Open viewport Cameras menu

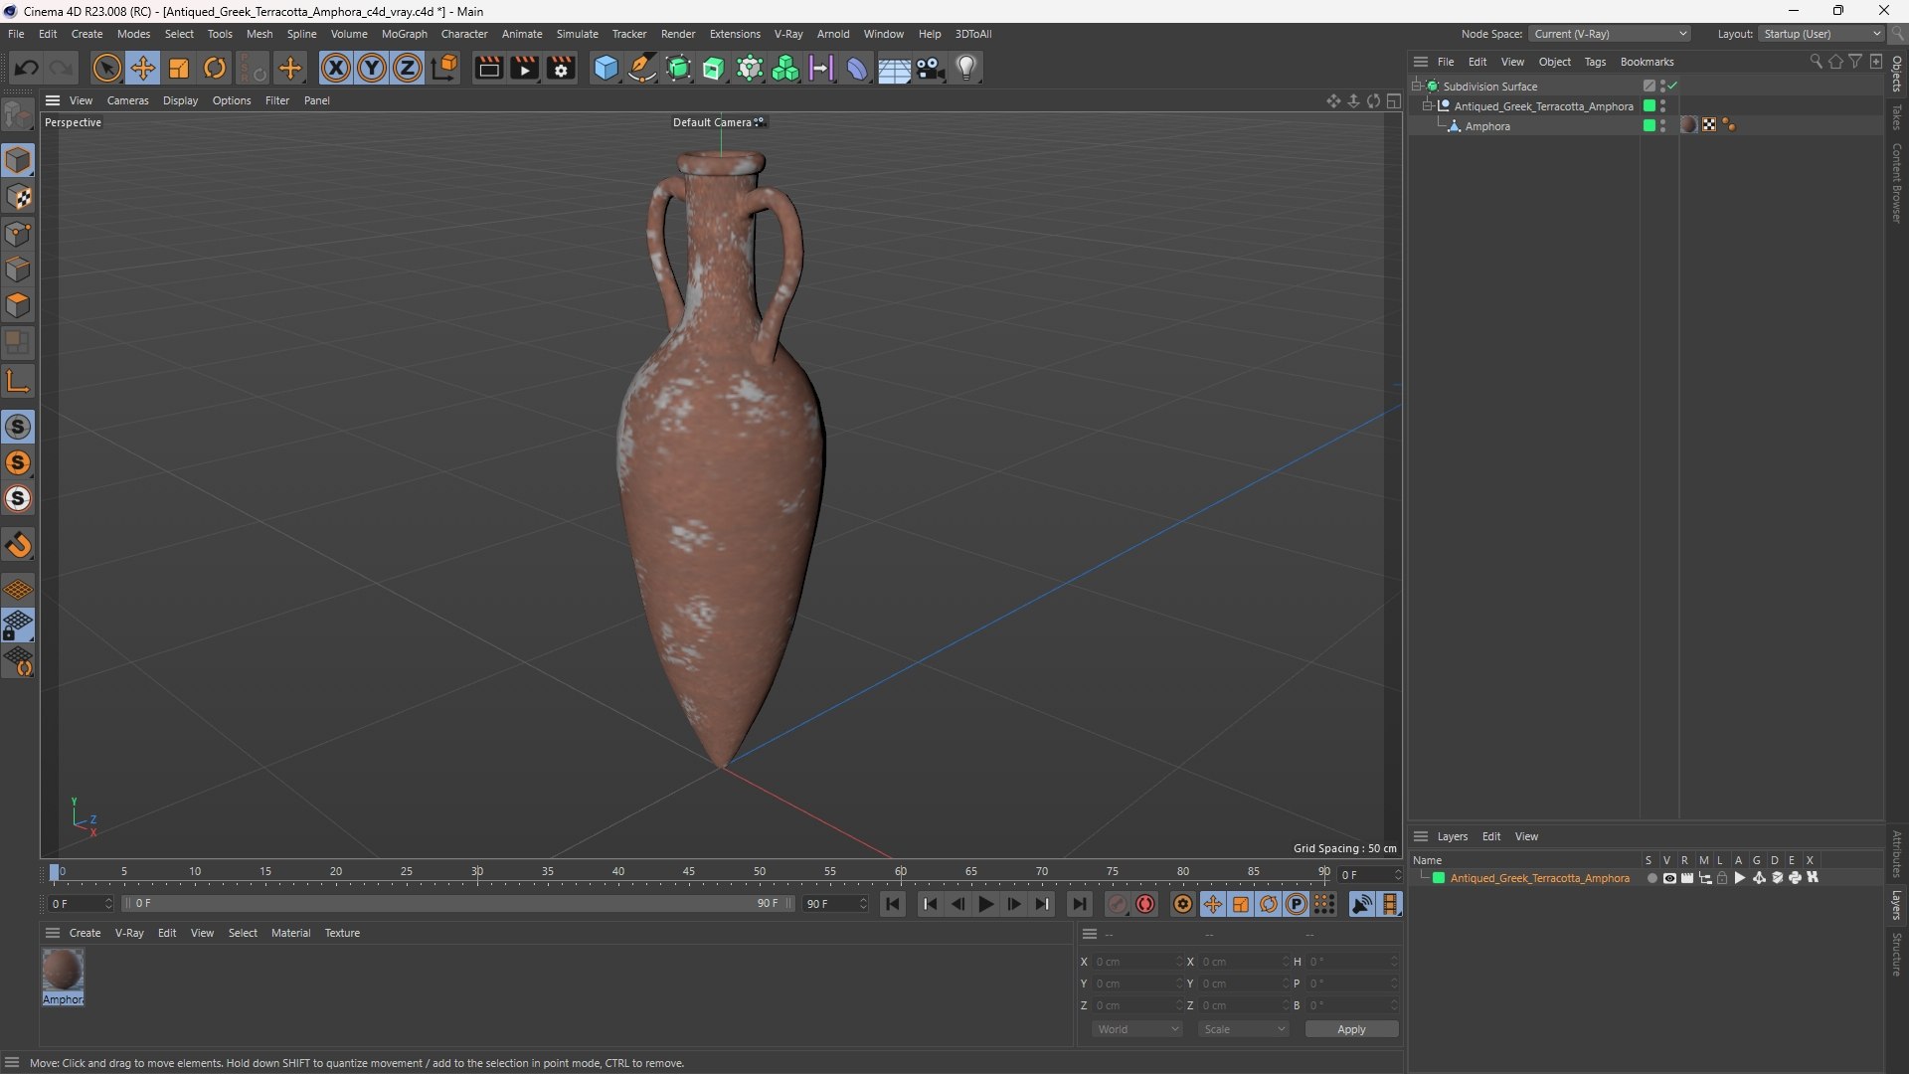click(x=127, y=100)
